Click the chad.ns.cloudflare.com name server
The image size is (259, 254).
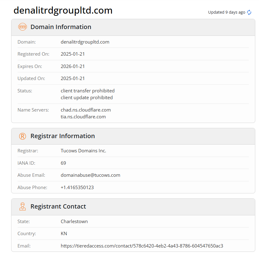click(x=86, y=110)
